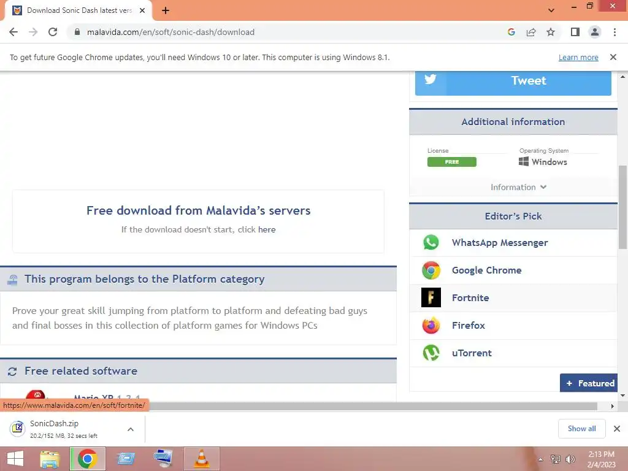
Task: Close the Download Sonic Dash tab
Action: (142, 10)
